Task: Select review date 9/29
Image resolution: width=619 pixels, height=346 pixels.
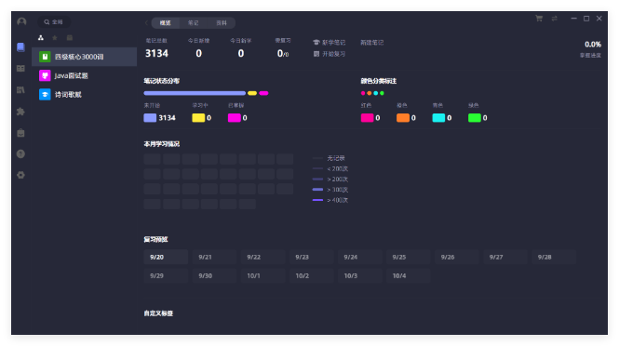Action: pos(166,275)
